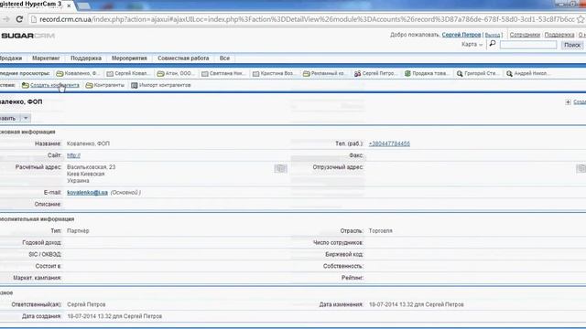Reload the page with the browser refresh icon
The width and height of the screenshot is (586, 329).
click(x=19, y=19)
